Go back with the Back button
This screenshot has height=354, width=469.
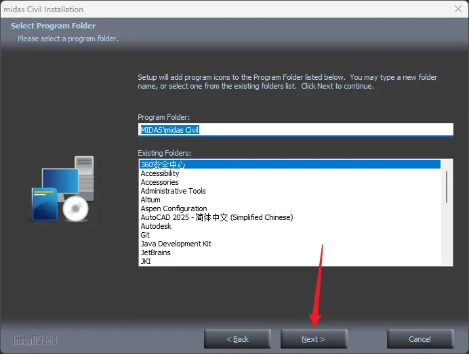(237, 338)
